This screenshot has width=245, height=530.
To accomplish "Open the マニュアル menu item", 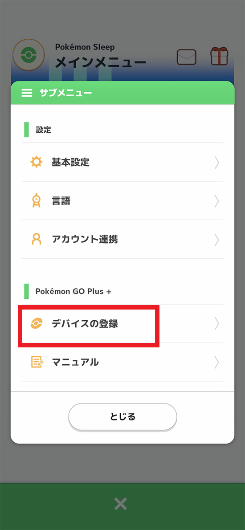I will tap(122, 363).
